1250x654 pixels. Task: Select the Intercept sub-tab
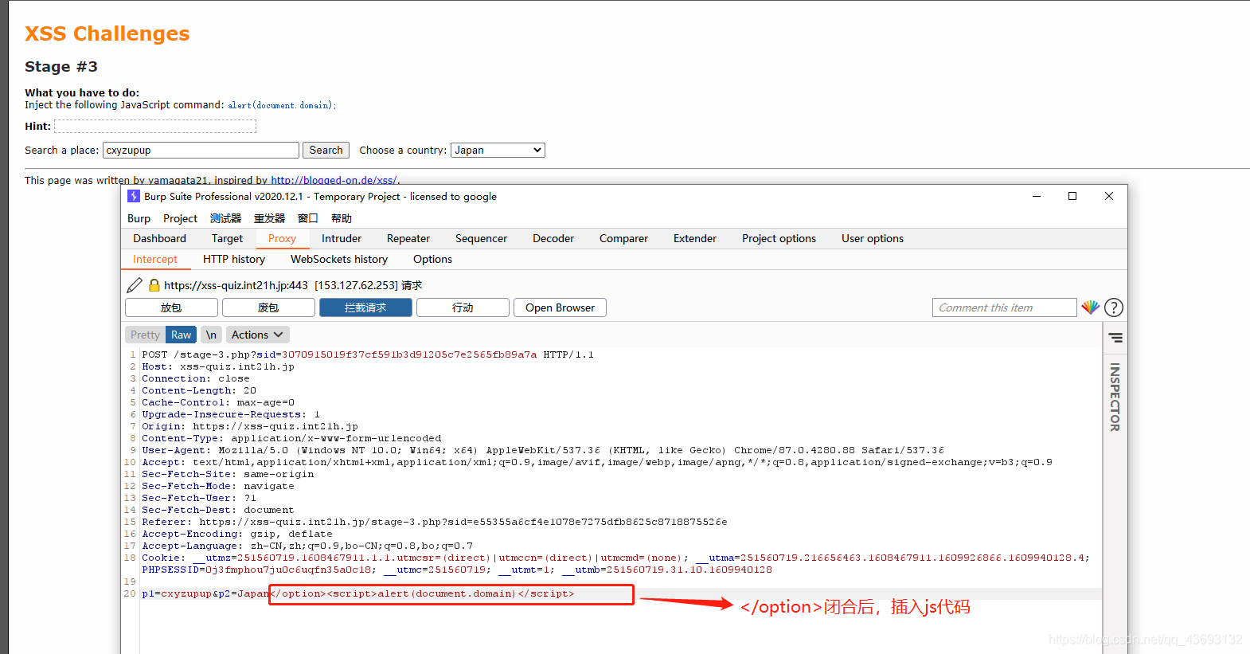click(x=155, y=259)
